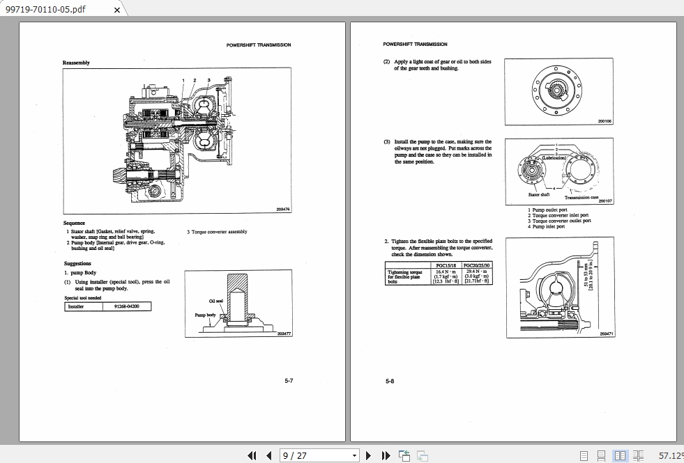Click left page 'POWERSHIFT TRANSMISSION' header
Image resolution: width=684 pixels, height=463 pixels.
pyautogui.click(x=259, y=45)
